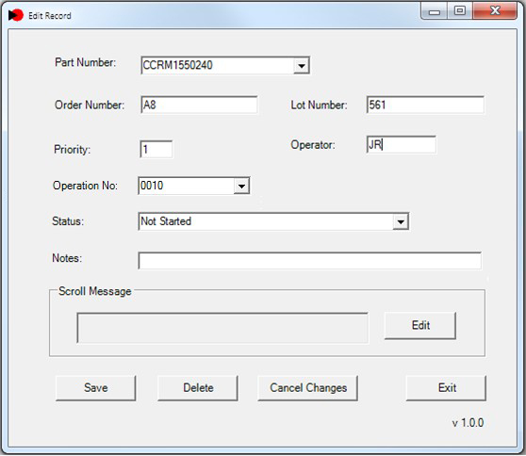526x456 pixels.
Task: Focus the Order Number input field
Action: click(x=199, y=105)
